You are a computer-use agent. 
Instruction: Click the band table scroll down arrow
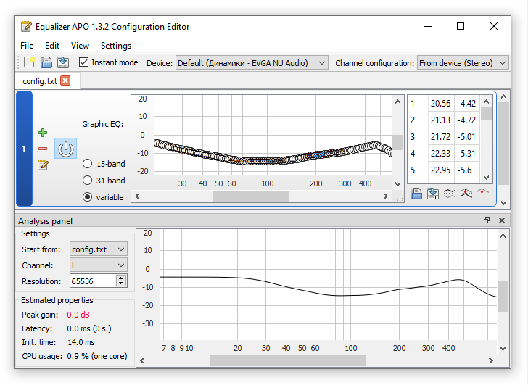click(486, 178)
